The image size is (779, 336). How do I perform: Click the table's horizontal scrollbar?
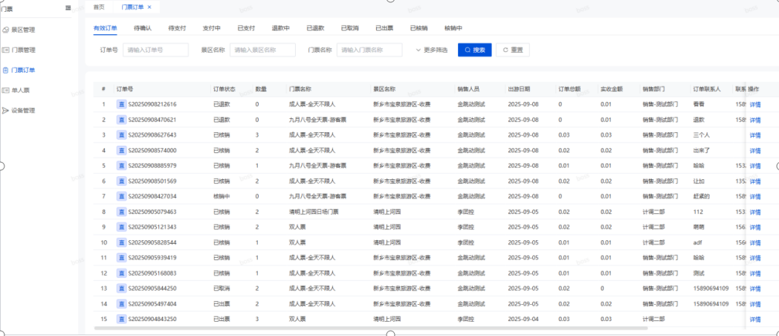(x=372, y=328)
